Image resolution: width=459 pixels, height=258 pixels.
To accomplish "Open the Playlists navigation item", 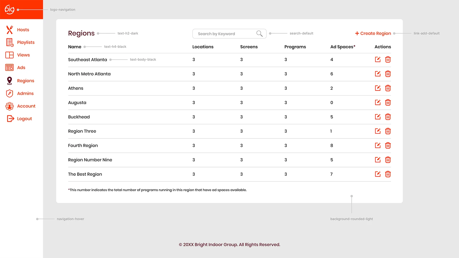I will click(x=26, y=42).
